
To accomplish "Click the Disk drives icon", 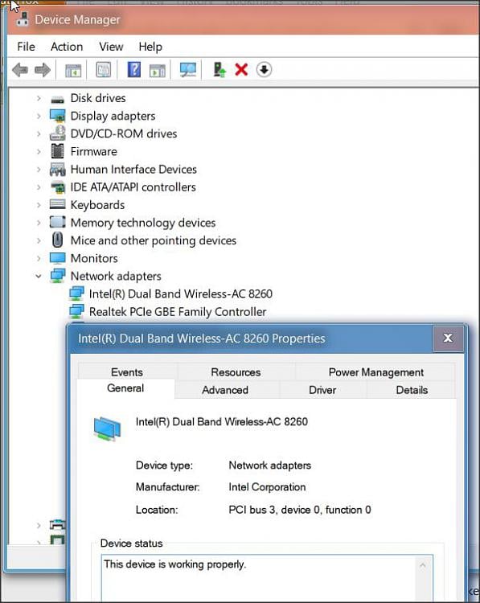I will [58, 99].
